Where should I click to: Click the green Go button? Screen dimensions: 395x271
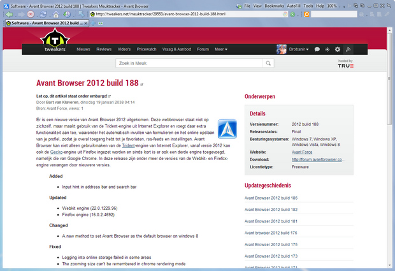[x=292, y=14]
